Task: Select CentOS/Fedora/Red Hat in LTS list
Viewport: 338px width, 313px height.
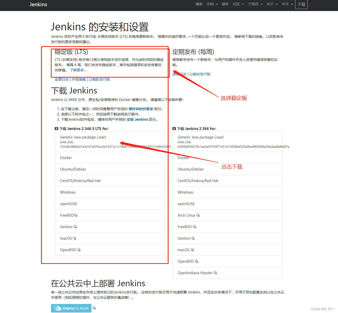Action: [x=110, y=181]
